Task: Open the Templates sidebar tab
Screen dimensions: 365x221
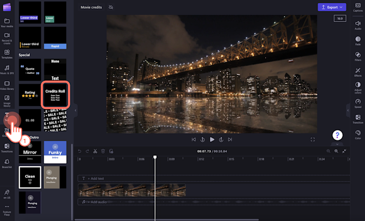Action: point(7,54)
